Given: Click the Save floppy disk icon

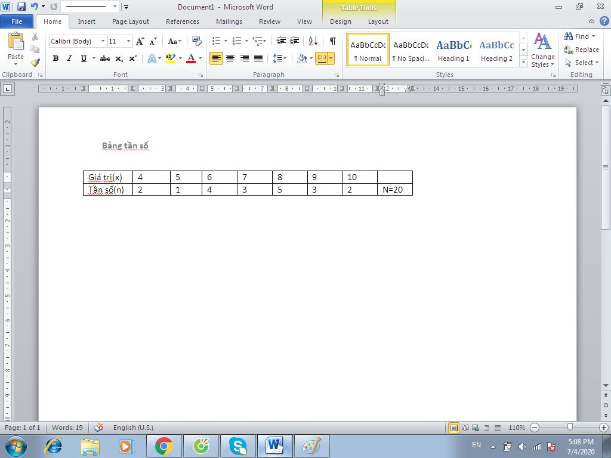Looking at the screenshot, I should click(21, 7).
